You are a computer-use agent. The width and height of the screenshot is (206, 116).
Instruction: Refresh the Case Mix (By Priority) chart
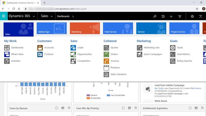pos(123,108)
